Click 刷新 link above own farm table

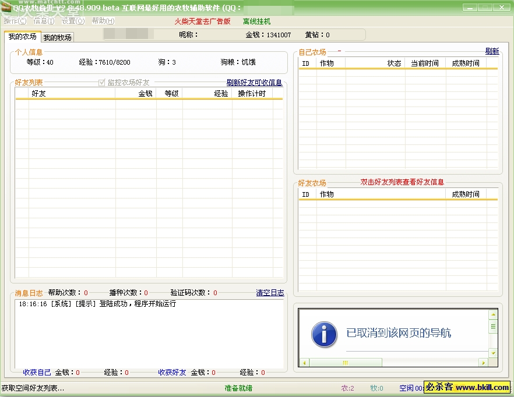(492, 51)
